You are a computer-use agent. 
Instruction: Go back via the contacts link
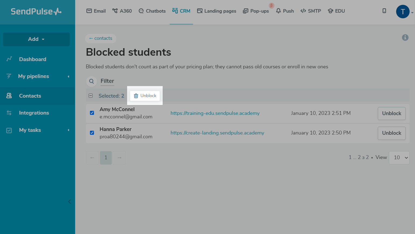(101, 38)
